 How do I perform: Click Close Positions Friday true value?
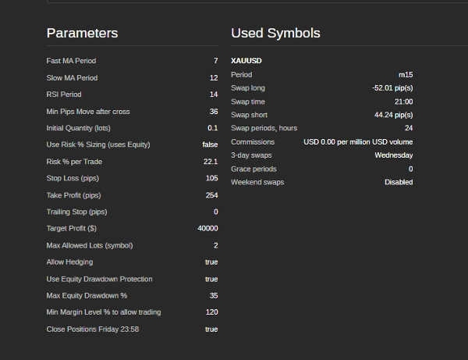(x=211, y=329)
